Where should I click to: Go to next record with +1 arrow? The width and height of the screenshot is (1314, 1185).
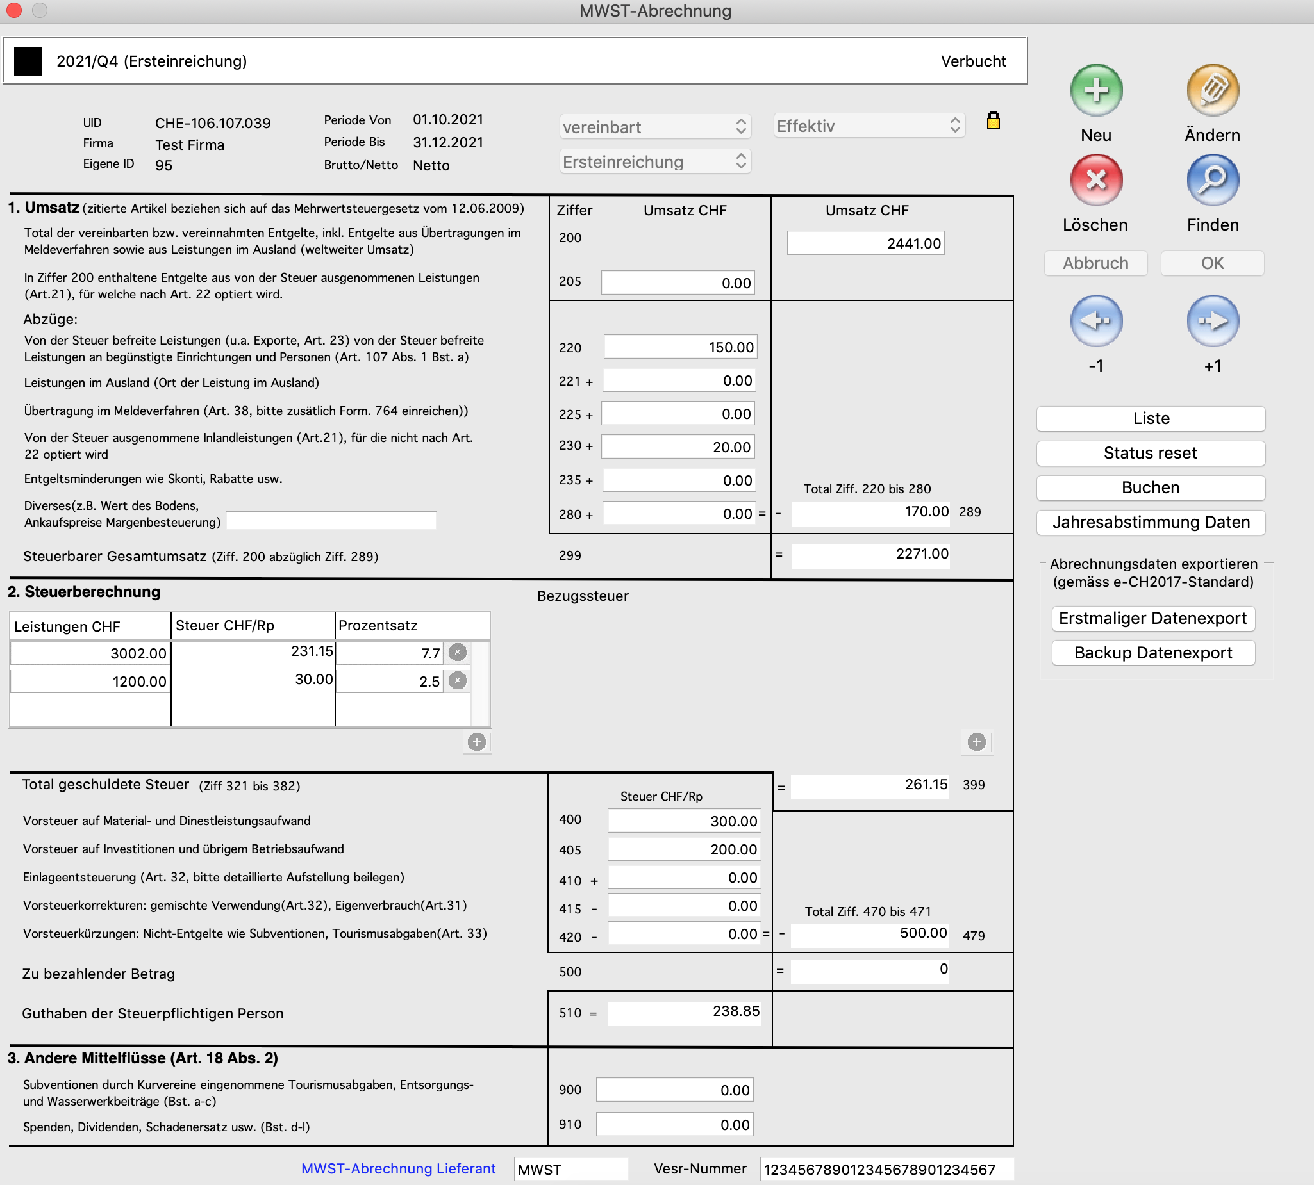point(1211,321)
